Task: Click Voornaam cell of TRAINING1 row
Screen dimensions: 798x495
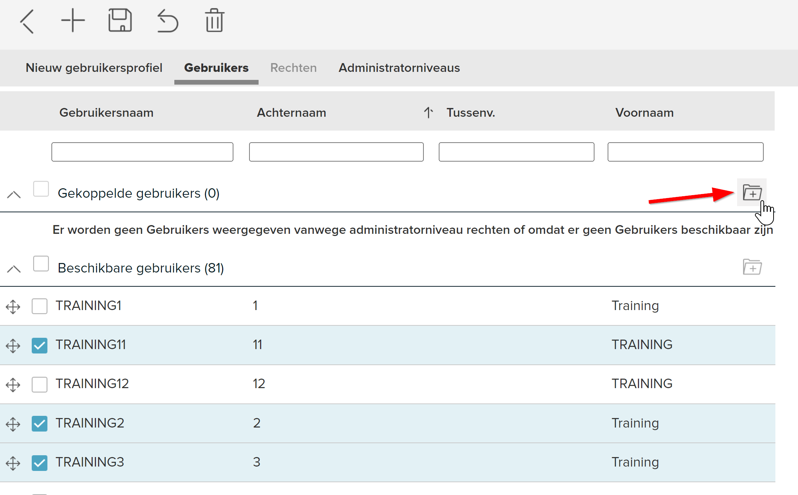Action: (635, 306)
